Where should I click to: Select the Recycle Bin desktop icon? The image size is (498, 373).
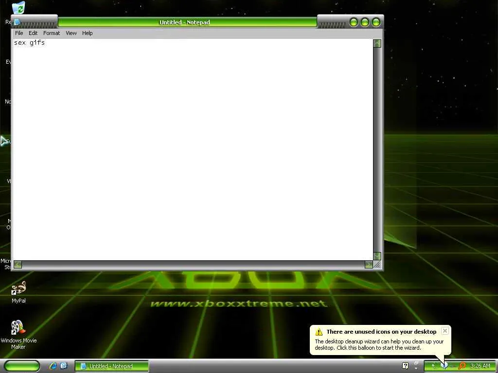pos(18,8)
